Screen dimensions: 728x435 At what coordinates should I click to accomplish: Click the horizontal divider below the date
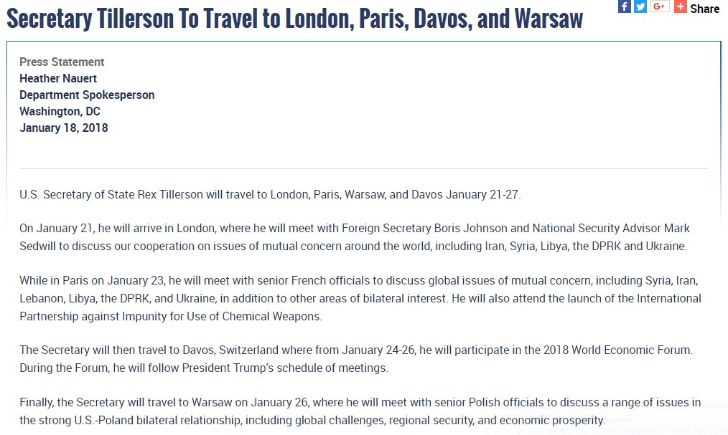pos(364,169)
